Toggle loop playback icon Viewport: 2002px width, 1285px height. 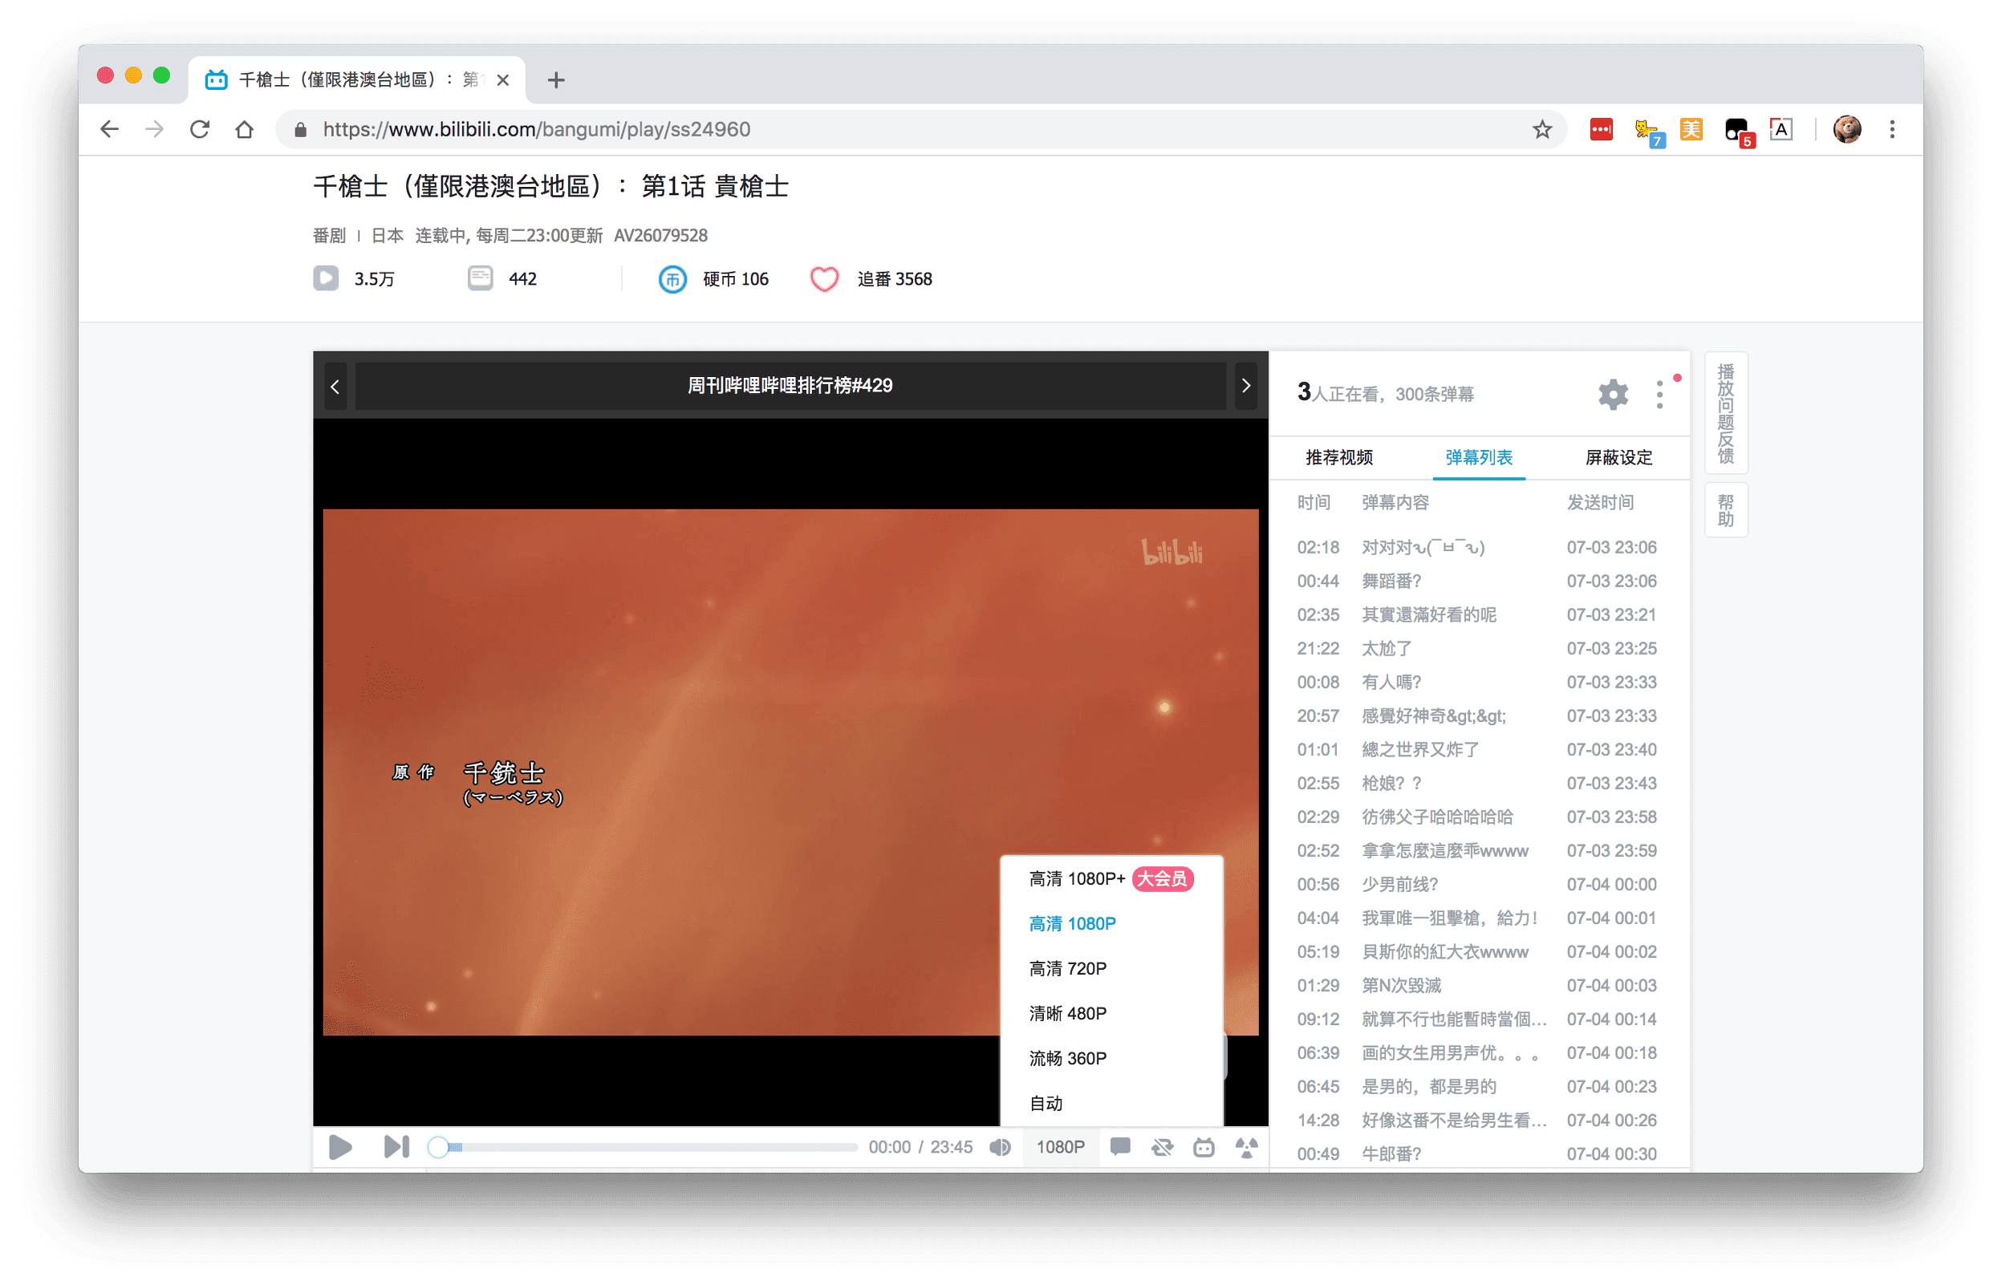1162,1146
